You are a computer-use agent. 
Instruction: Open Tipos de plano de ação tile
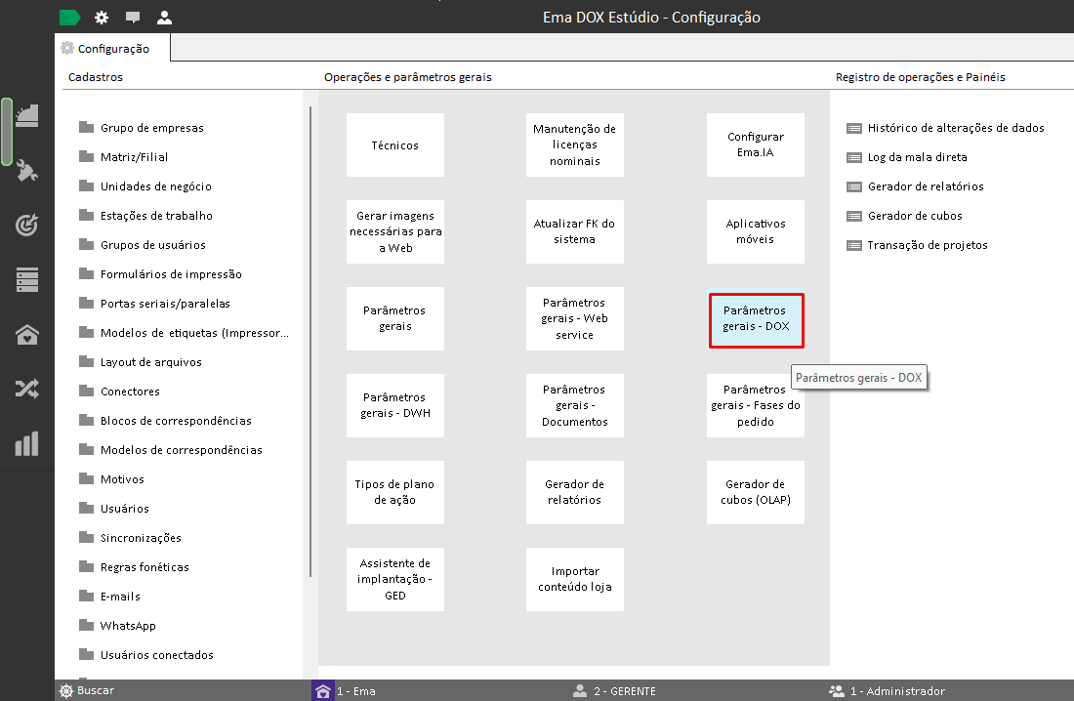395,493
